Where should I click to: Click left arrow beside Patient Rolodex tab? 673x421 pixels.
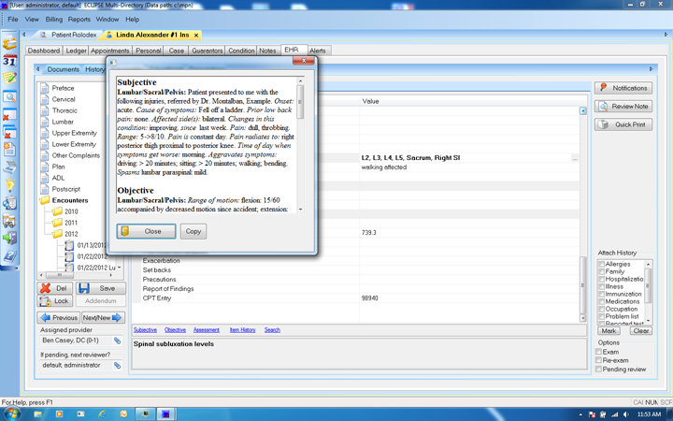point(24,35)
